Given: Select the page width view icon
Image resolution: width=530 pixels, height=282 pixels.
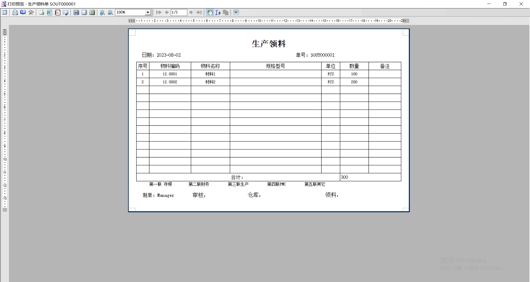Looking at the screenshot, I should (x=76, y=12).
